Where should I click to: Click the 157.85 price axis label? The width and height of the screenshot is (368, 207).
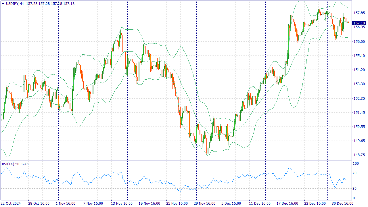[x=359, y=13]
